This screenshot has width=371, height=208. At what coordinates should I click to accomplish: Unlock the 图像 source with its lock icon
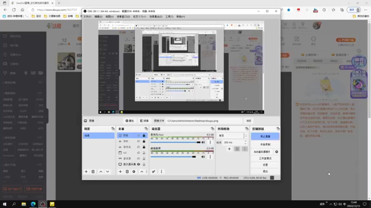point(144,135)
